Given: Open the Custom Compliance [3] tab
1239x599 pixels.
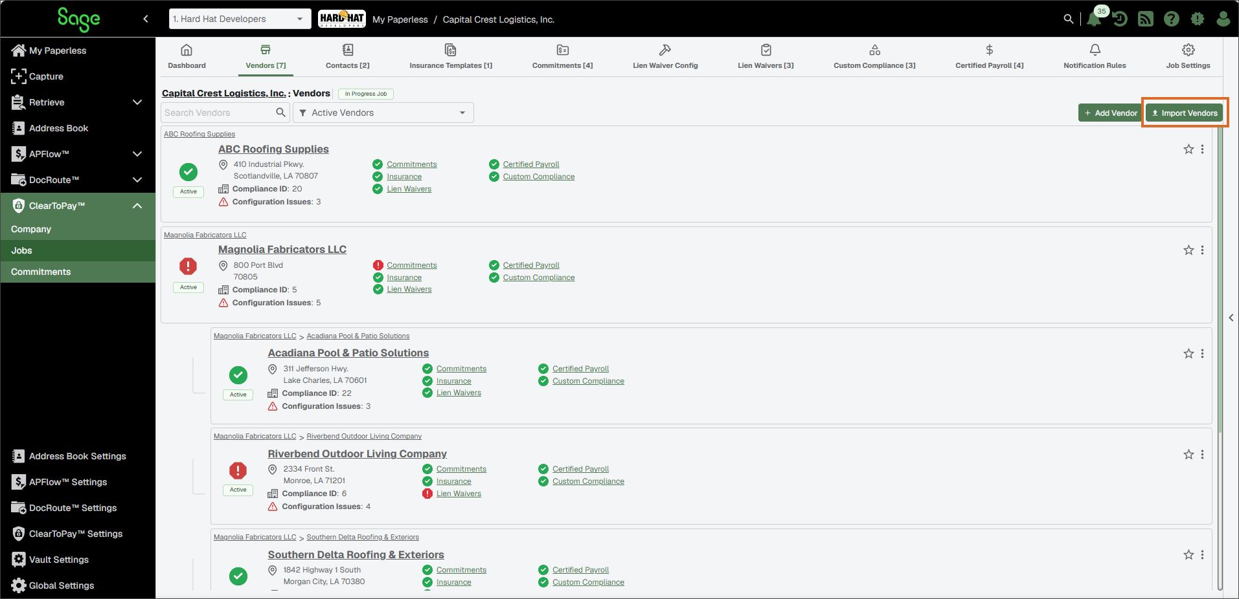Looking at the screenshot, I should [x=874, y=56].
